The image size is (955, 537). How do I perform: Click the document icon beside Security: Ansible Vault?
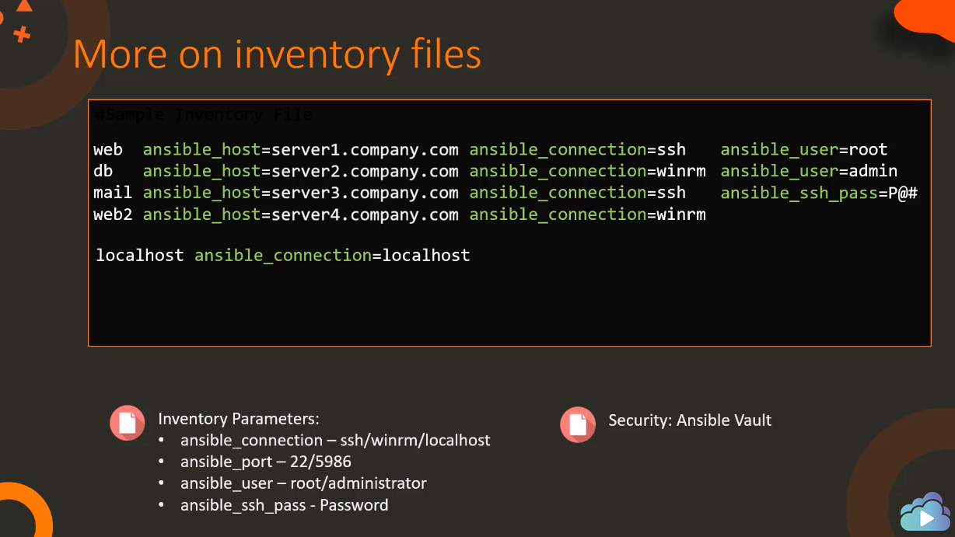[578, 424]
